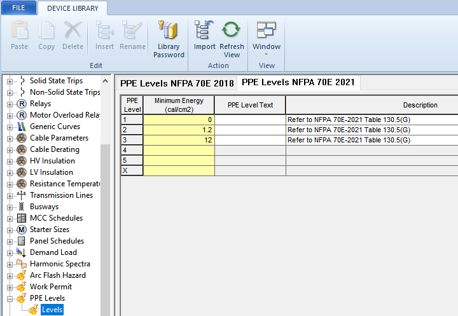This screenshot has width=458, height=316.
Task: Click PPE Level Text cell for level 1
Action: coord(249,120)
